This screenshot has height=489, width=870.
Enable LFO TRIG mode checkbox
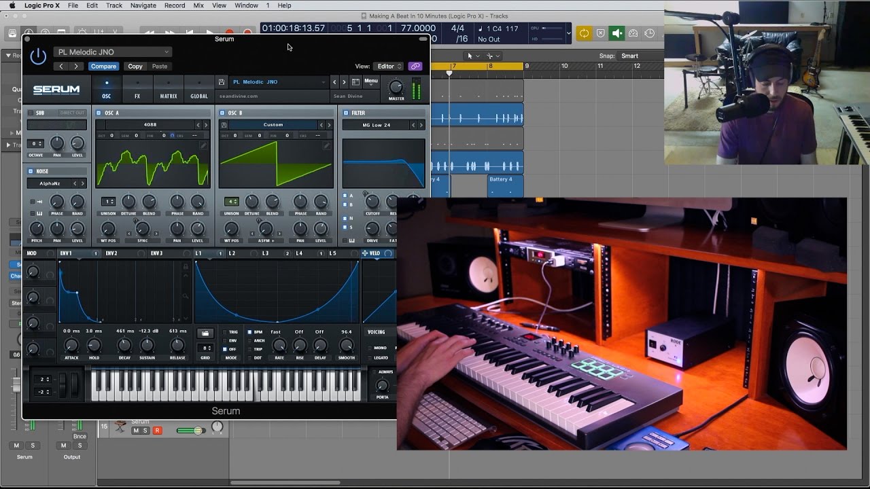(x=225, y=332)
